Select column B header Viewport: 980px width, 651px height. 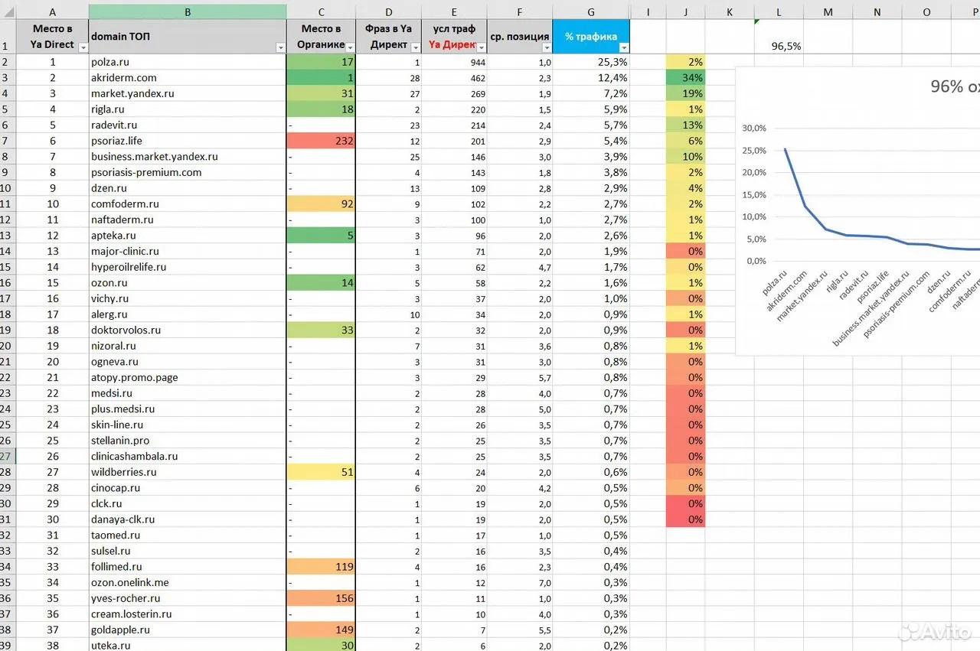click(x=188, y=11)
